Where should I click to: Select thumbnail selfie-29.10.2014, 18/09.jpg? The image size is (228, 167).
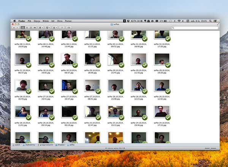92,59
